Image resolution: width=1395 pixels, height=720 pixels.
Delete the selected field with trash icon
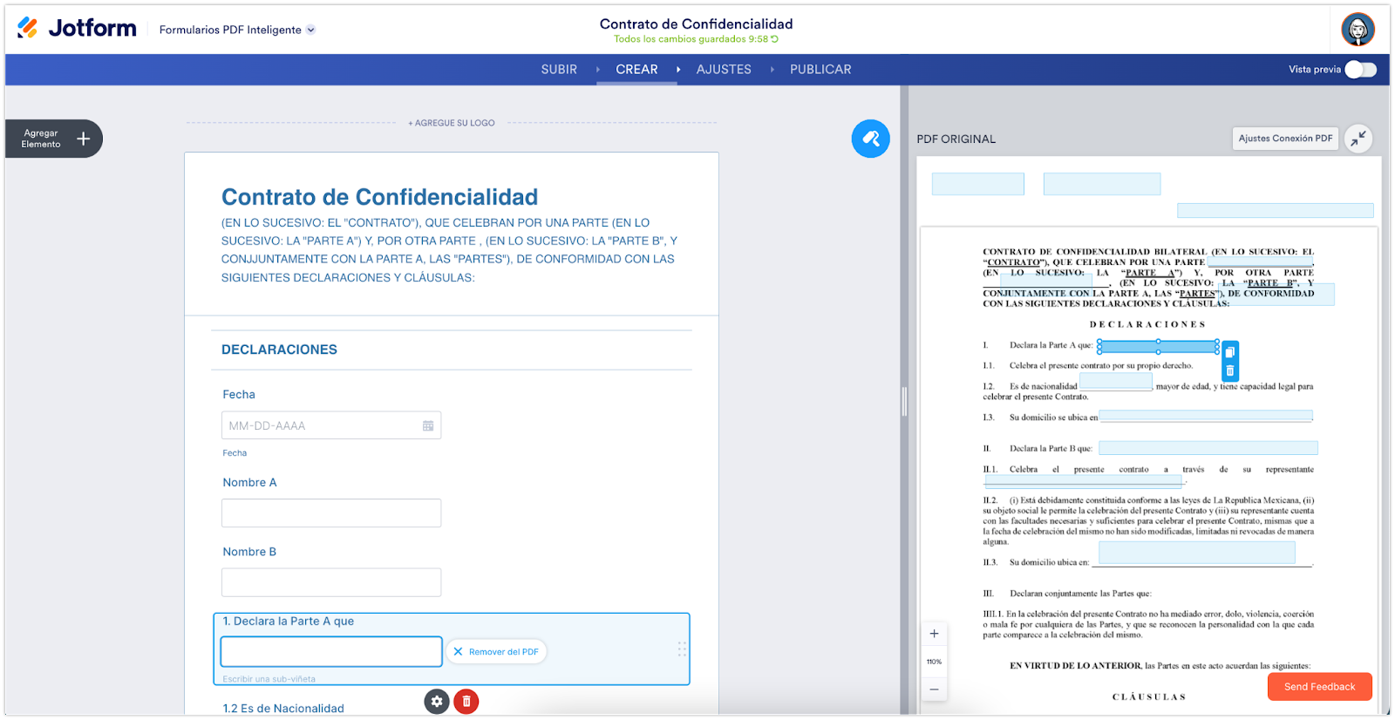tap(466, 701)
